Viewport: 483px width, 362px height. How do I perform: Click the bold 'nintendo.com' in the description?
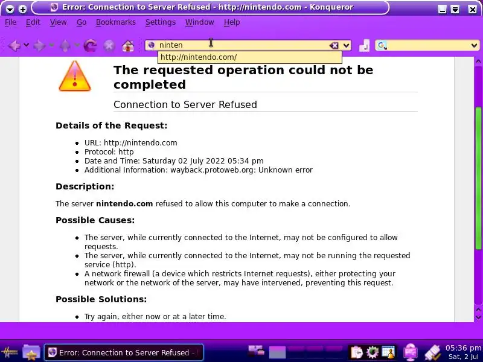pos(124,204)
